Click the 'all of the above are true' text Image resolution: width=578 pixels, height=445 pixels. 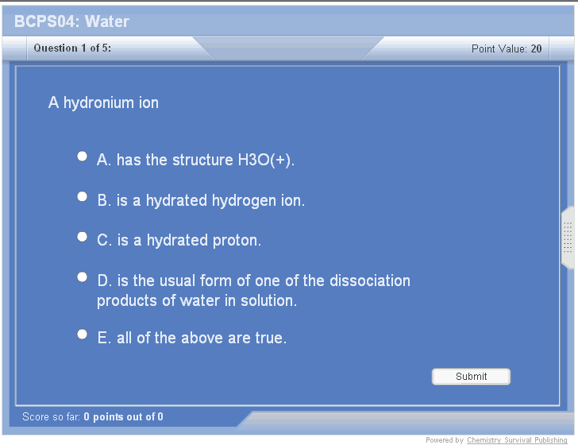click(x=192, y=339)
